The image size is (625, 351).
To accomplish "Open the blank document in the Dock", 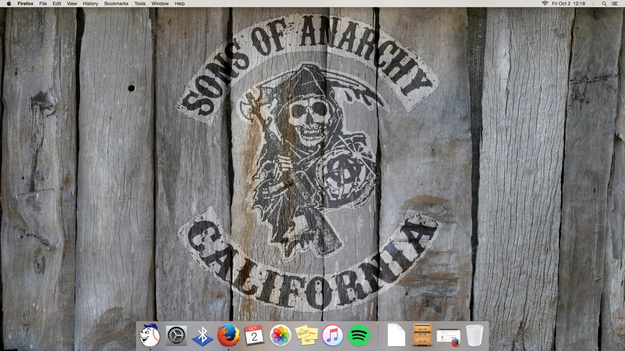I will tap(396, 335).
